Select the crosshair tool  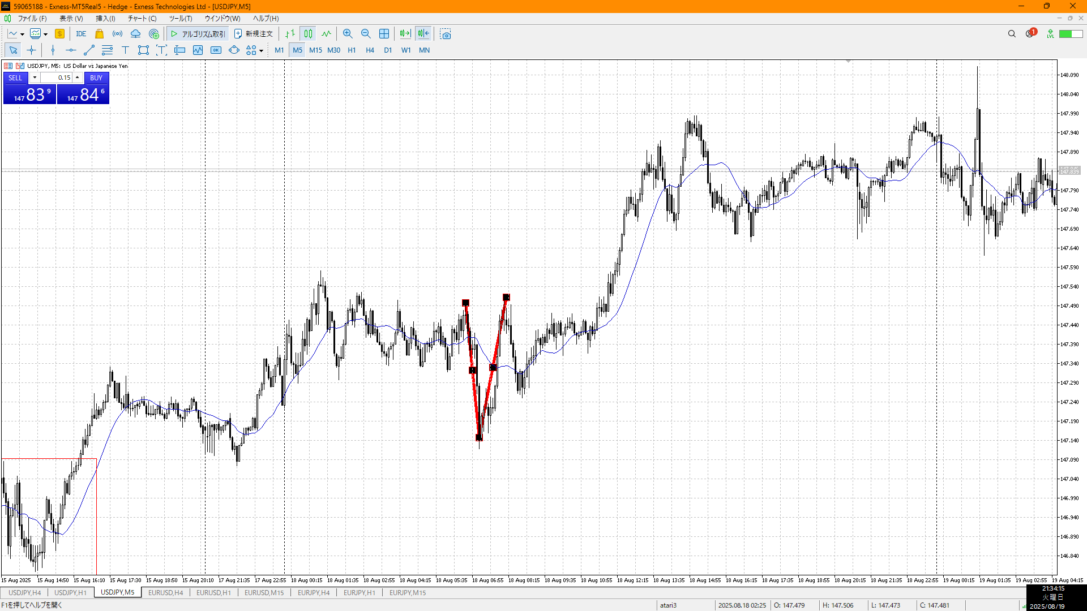click(x=31, y=50)
